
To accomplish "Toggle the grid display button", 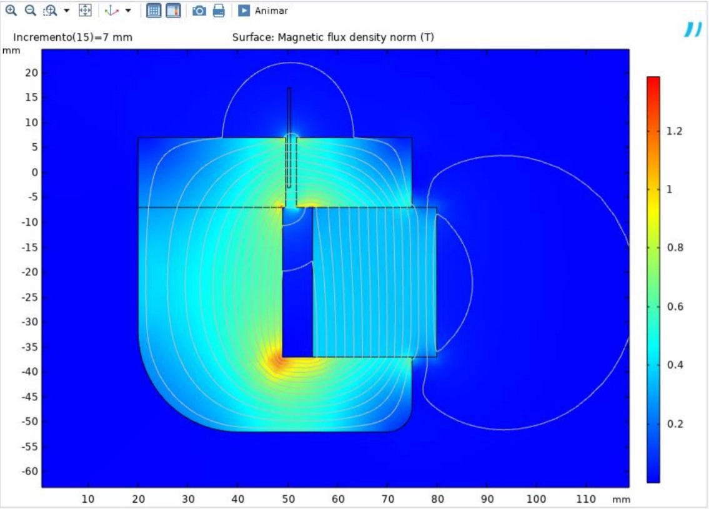I will click(154, 11).
